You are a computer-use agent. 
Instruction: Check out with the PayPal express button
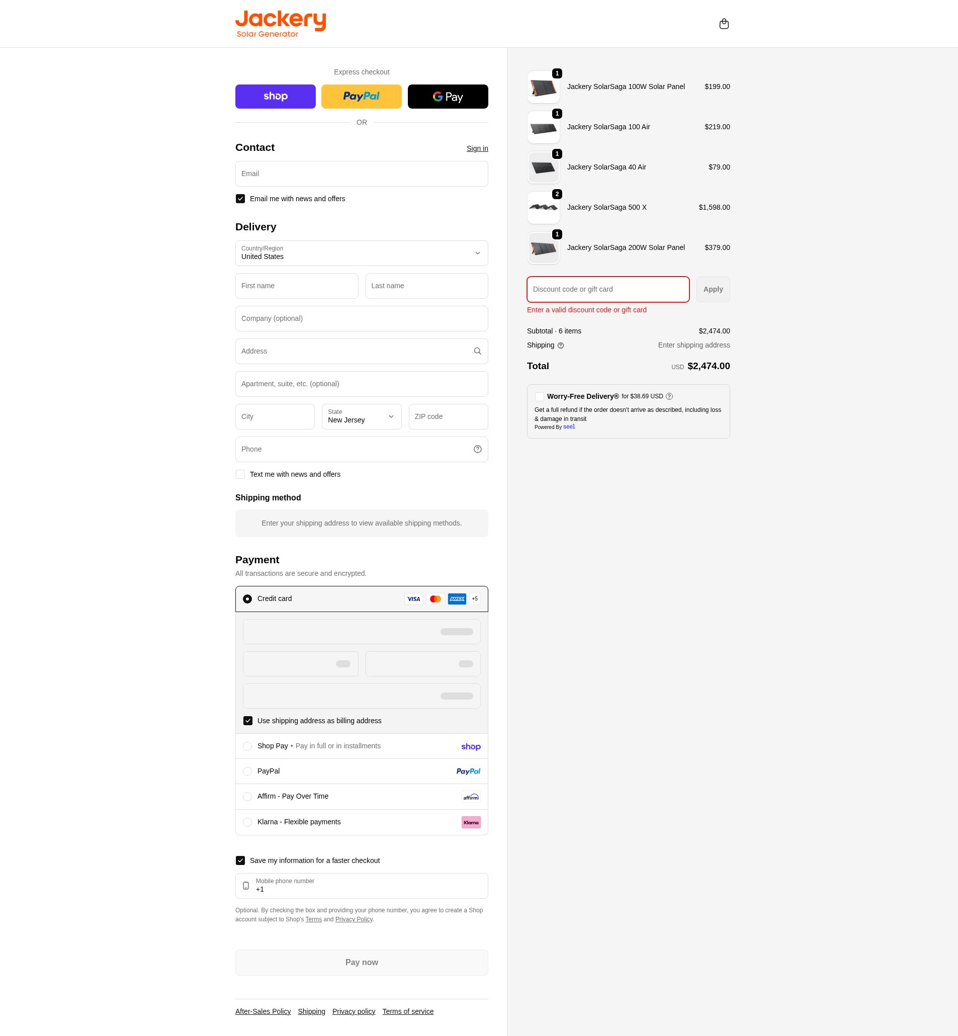(x=361, y=97)
